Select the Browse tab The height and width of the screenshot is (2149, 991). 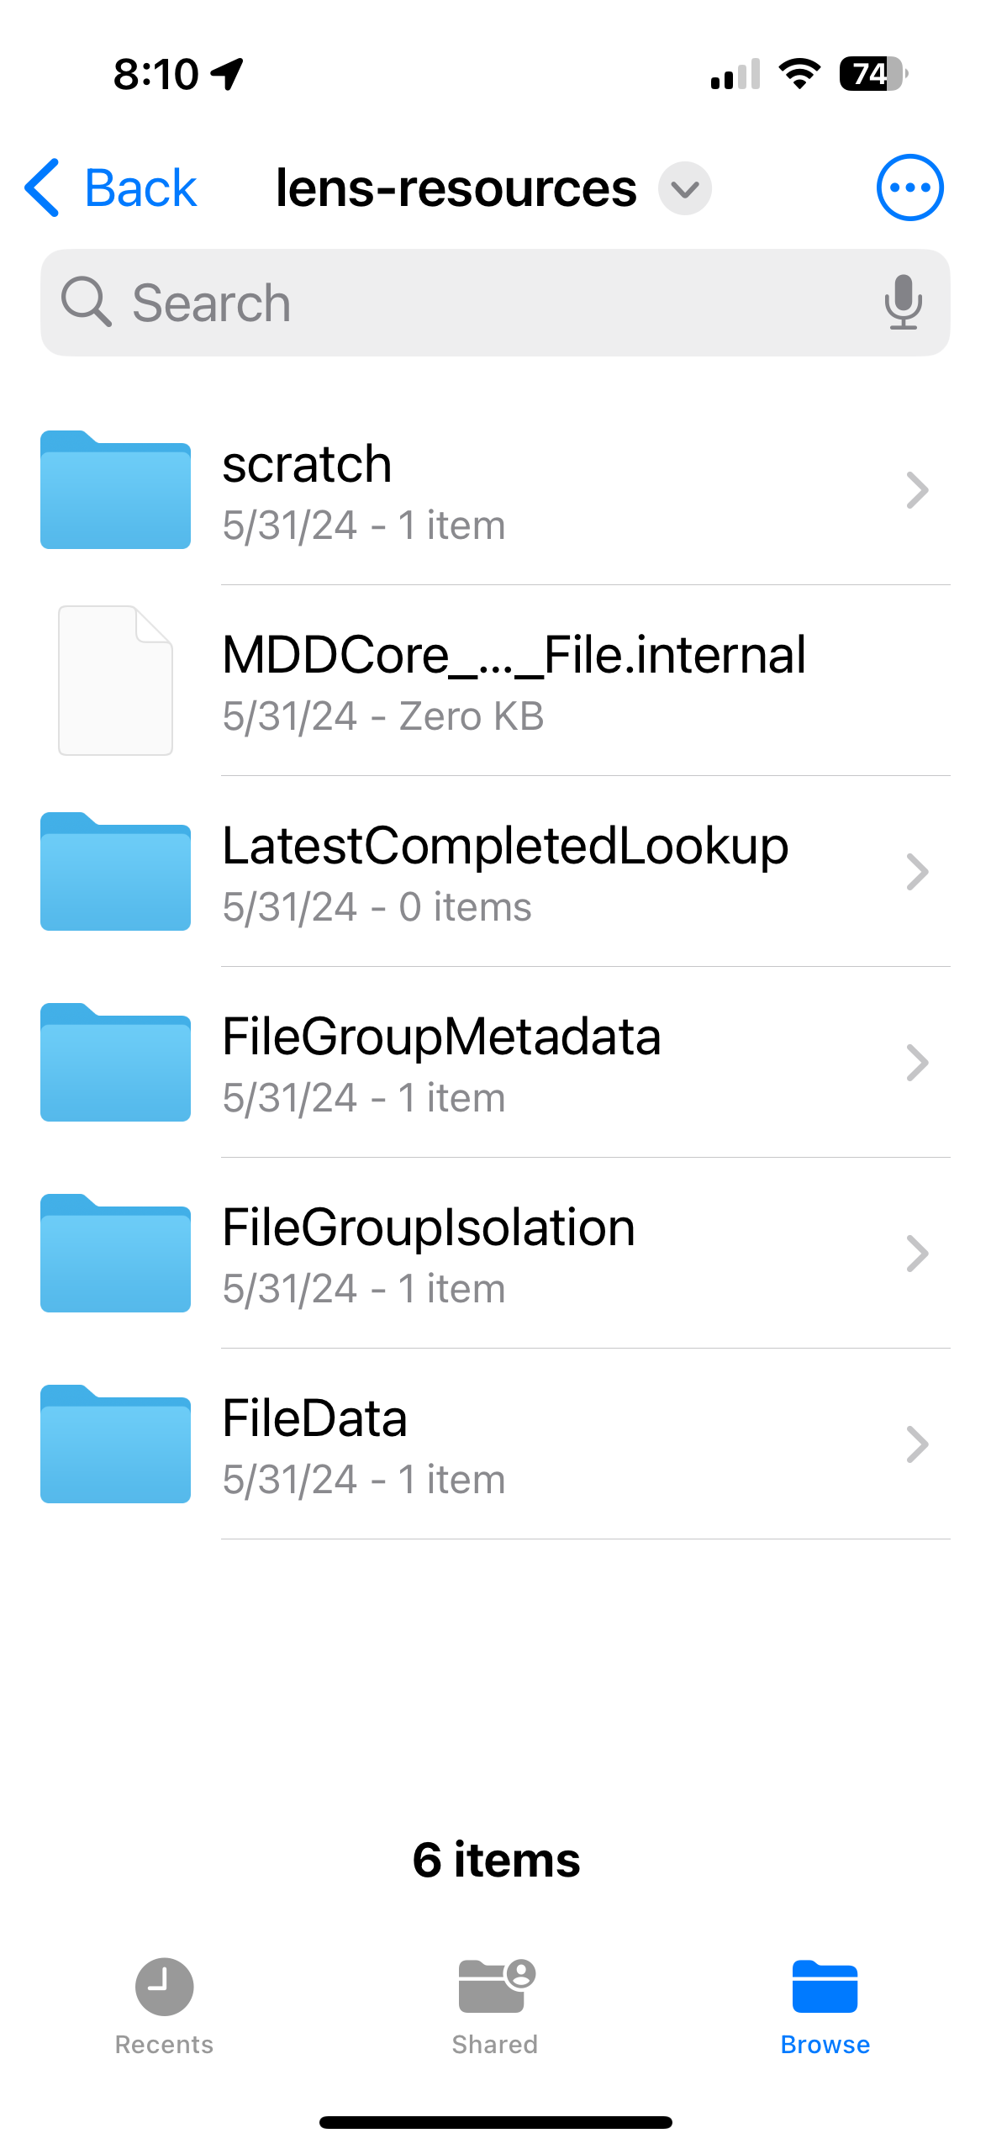(825, 2005)
